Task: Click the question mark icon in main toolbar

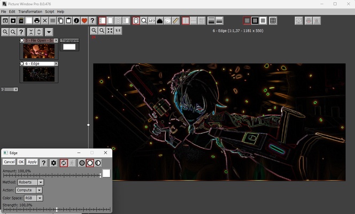Action: point(92,21)
